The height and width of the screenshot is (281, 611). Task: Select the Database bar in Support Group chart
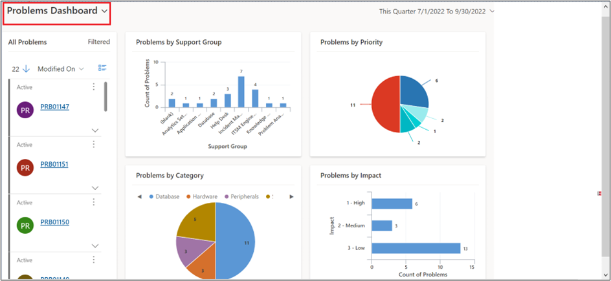click(214, 103)
